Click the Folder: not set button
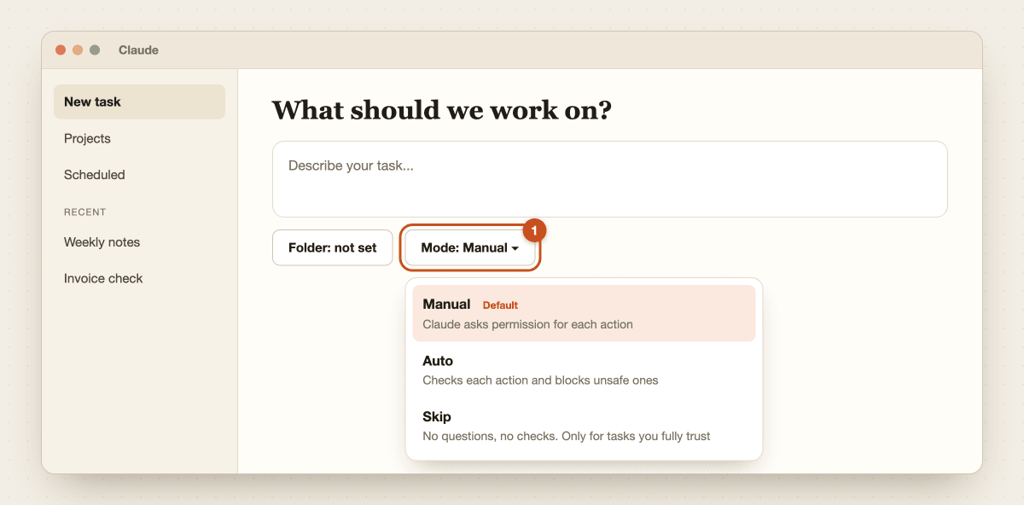The width and height of the screenshot is (1024, 505). (332, 247)
